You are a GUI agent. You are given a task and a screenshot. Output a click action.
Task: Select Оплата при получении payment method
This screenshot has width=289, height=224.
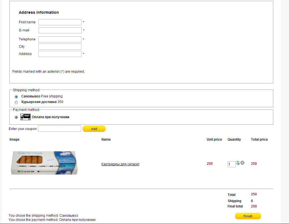16,117
